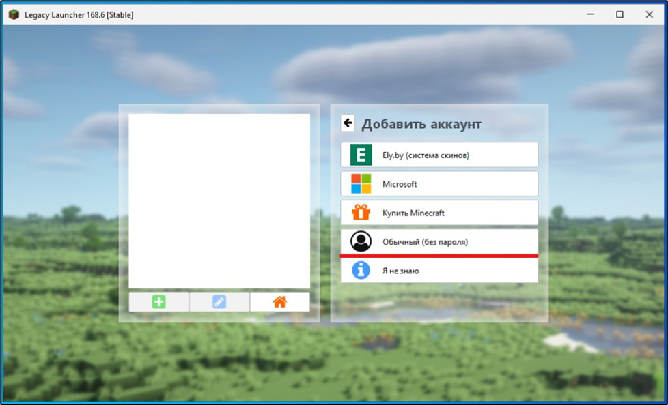
Task: Click inside the empty white account list
Action: tap(219, 200)
